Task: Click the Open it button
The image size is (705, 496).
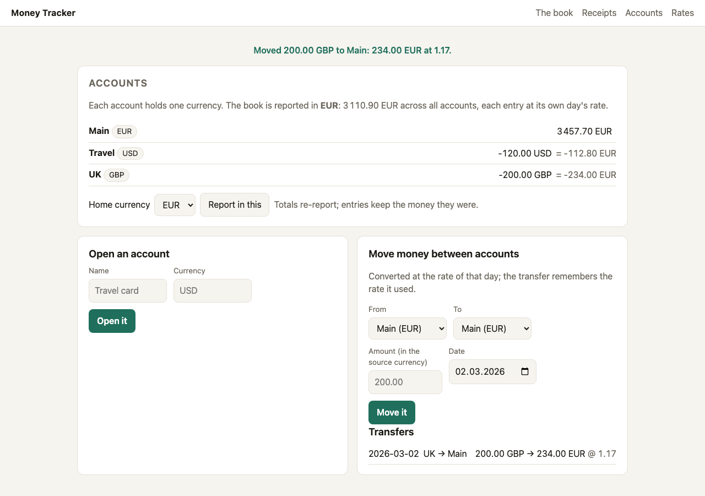Action: (112, 321)
